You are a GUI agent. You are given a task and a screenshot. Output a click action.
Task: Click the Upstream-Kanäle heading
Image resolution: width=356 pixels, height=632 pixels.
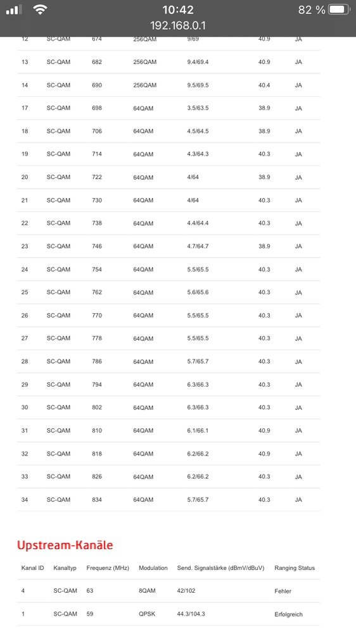tap(65, 545)
